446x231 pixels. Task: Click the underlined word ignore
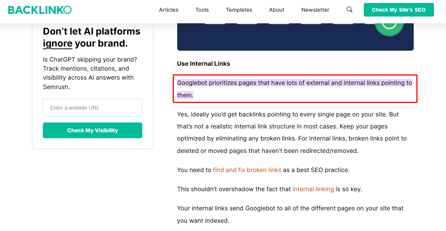[57, 44]
